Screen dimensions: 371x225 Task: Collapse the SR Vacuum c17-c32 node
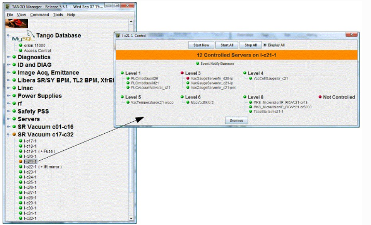coord(8,134)
